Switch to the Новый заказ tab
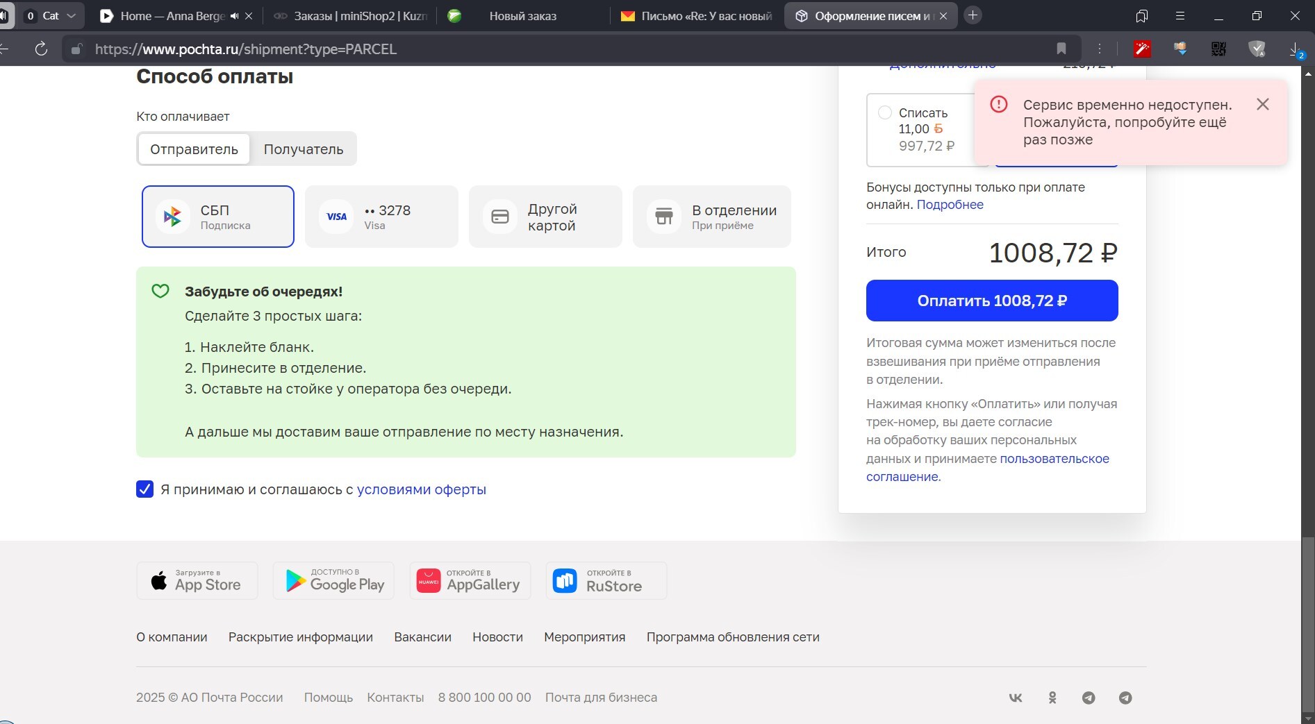This screenshot has width=1315, height=724. pyautogui.click(x=522, y=16)
